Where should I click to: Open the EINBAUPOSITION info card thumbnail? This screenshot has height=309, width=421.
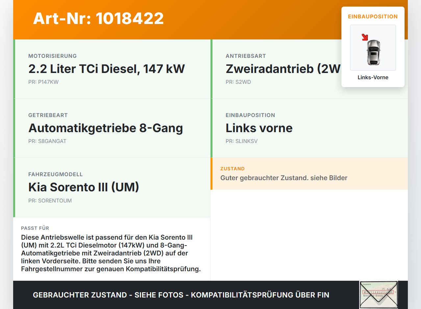[x=373, y=48]
